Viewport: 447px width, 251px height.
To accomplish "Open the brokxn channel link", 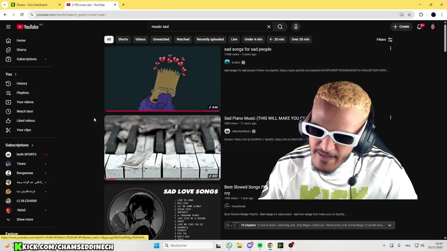I will (x=236, y=62).
